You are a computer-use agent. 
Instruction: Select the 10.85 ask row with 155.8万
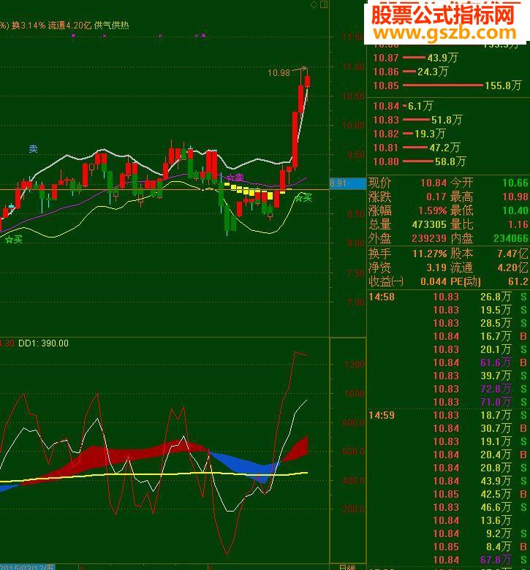[447, 85]
